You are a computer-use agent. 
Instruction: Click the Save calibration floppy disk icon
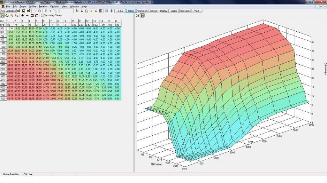[24, 11]
